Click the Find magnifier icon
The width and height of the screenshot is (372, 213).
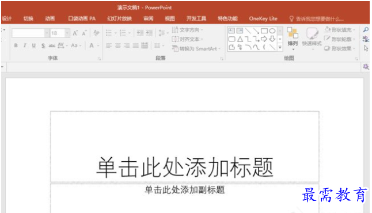[366, 30]
